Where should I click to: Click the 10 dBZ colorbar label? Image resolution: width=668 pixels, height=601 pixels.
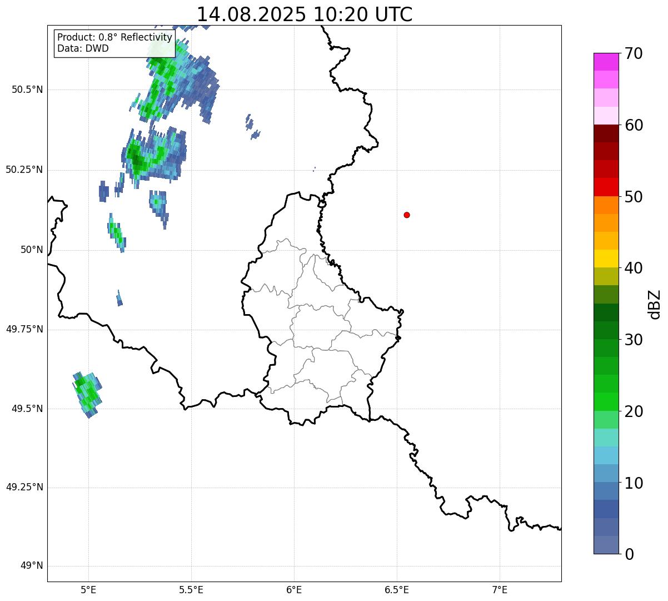(634, 483)
